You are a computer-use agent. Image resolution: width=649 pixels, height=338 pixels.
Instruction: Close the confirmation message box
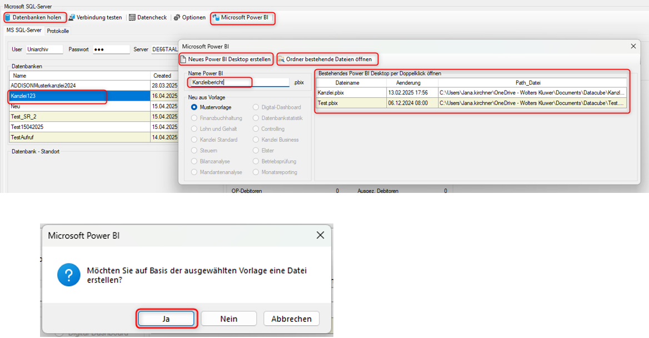321,235
